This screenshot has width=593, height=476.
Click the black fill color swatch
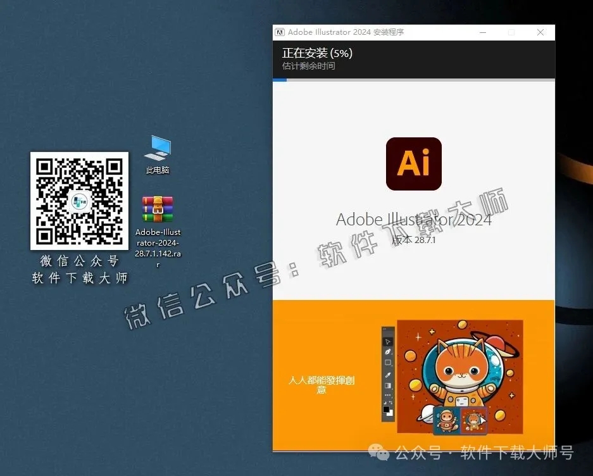[x=385, y=410]
